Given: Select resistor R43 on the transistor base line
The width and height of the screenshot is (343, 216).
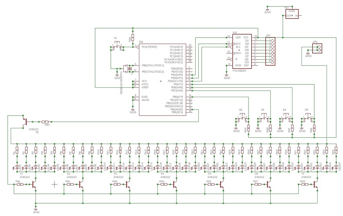Looking at the screenshot, I should 45,121.
